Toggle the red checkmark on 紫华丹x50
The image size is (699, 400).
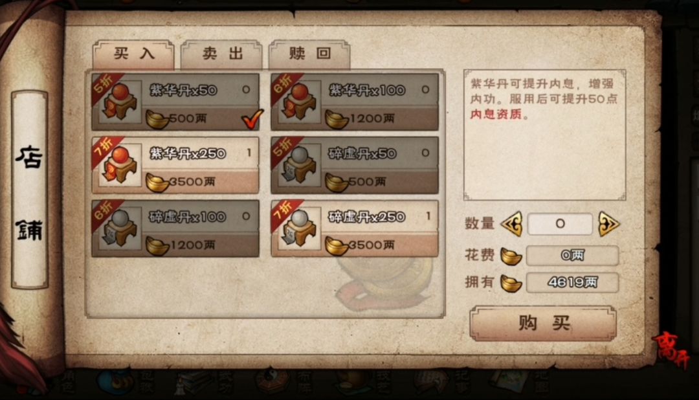point(252,119)
